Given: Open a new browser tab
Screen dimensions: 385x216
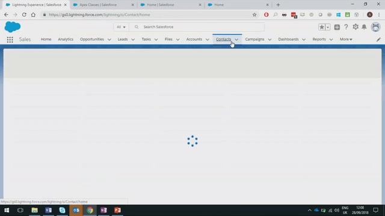Looking at the screenshot, I should pos(278,5).
